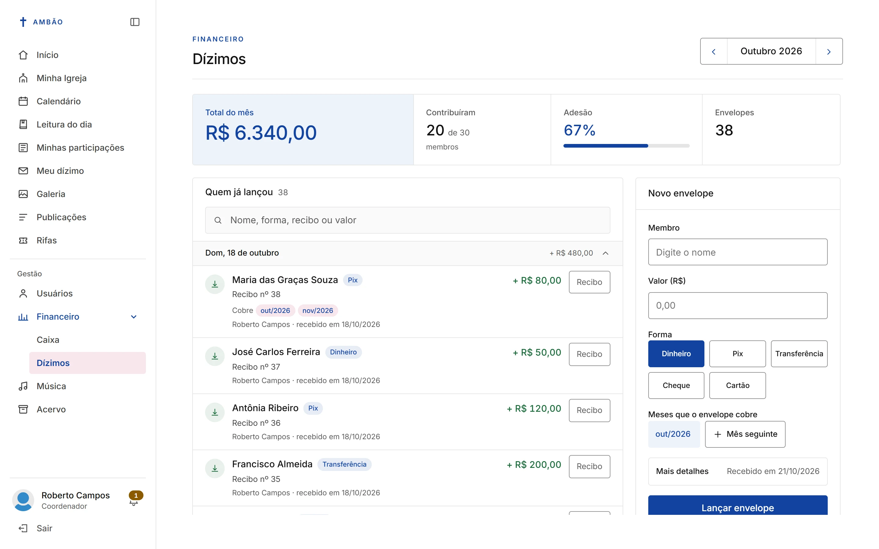
Task: Click Roberto Campos profile avatar
Action: [23, 500]
